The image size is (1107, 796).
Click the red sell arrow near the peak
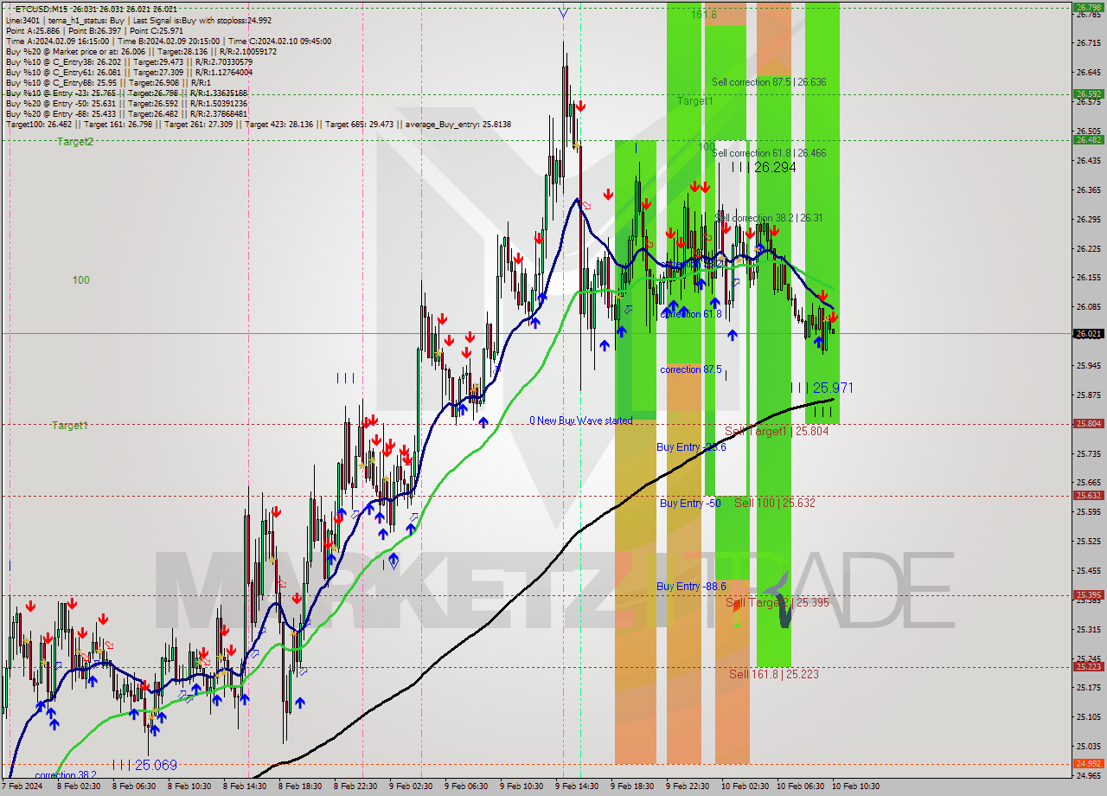tap(580, 106)
